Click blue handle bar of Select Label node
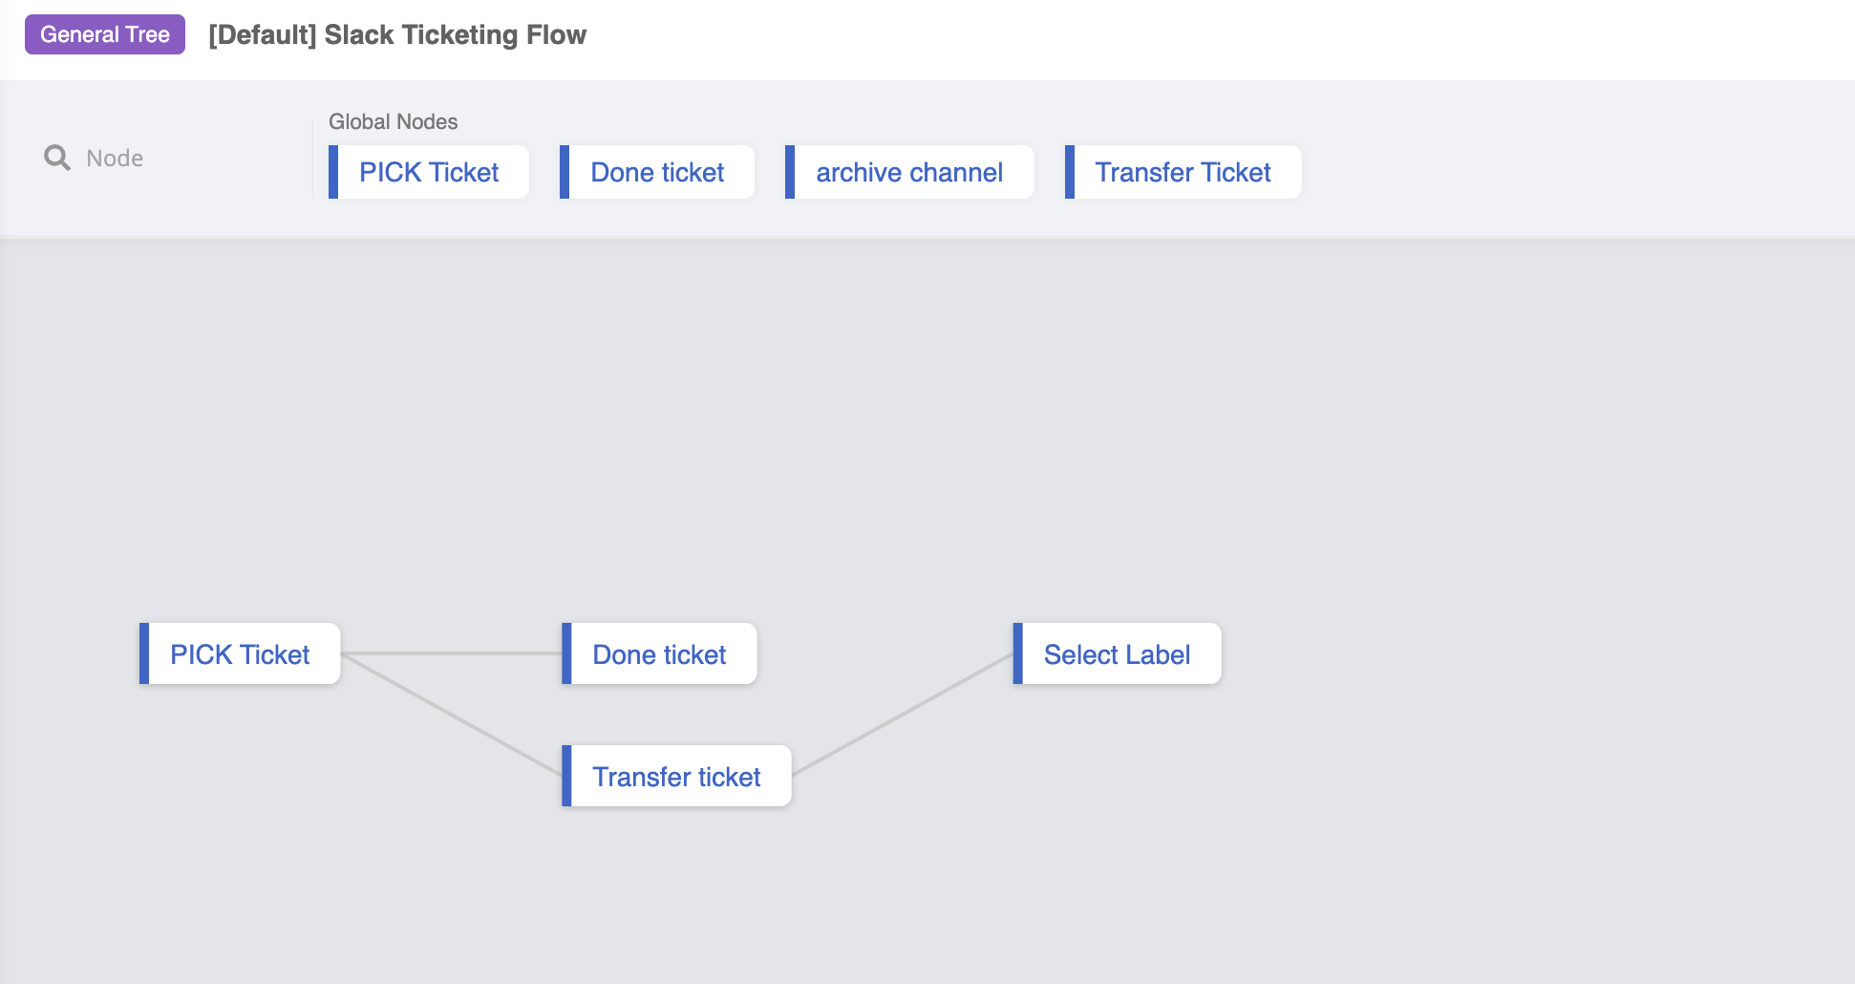 click(x=1018, y=654)
